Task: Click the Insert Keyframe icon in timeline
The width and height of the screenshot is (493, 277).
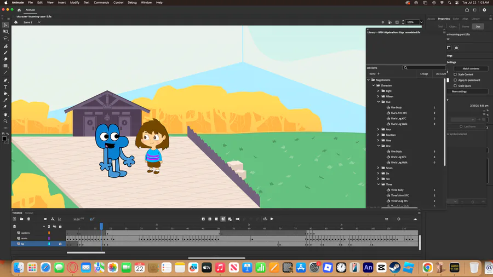Action: click(203, 219)
